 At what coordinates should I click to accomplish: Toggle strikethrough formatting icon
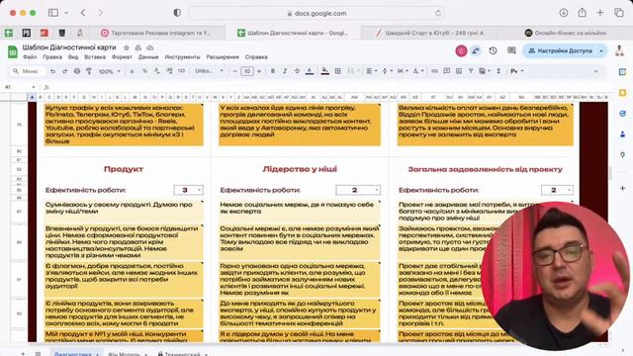(297, 71)
